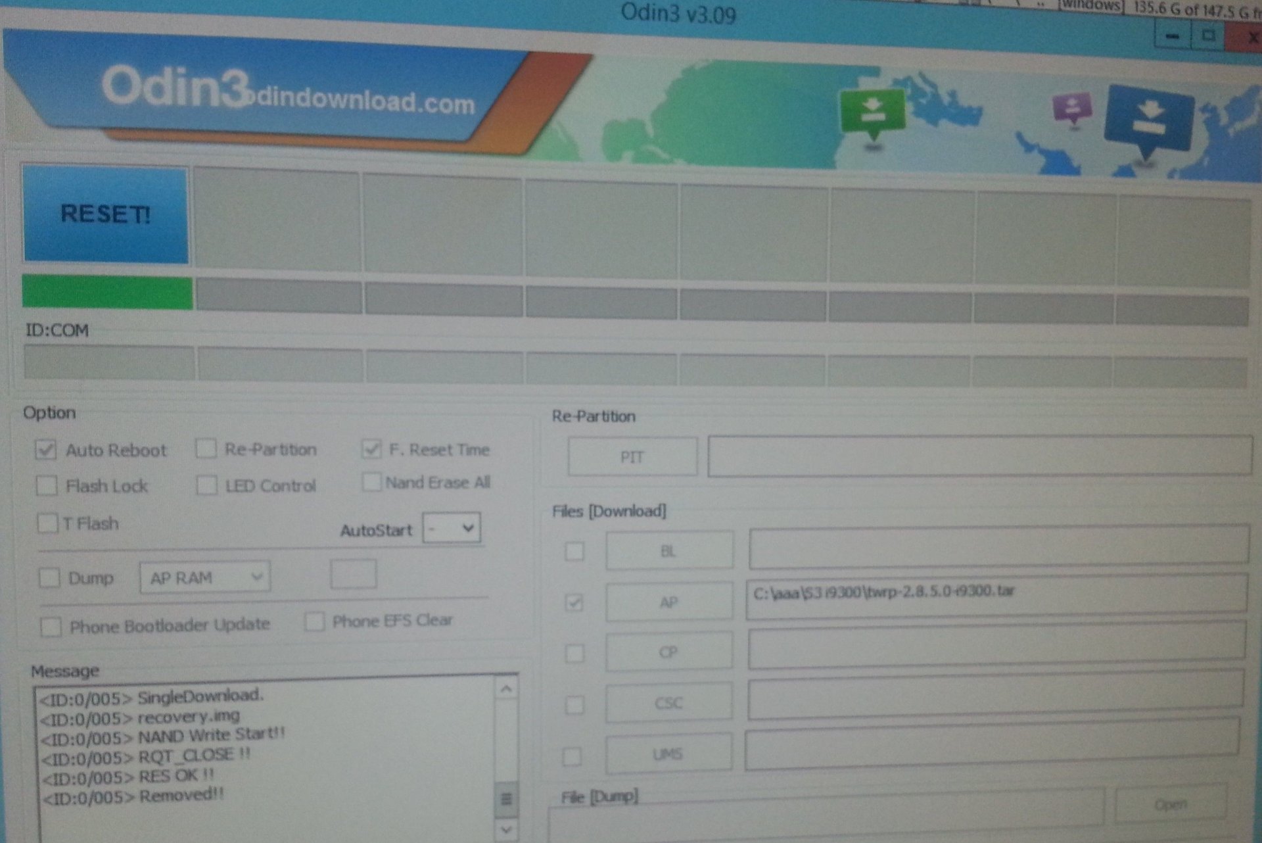Click the CP file path field
The height and width of the screenshot is (843, 1262).
[x=997, y=645]
